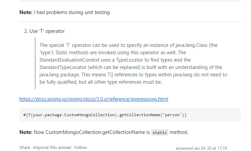Click Improve this answer
Image resolution: width=251 pixels, height=151 pixels.
coord(52,147)
